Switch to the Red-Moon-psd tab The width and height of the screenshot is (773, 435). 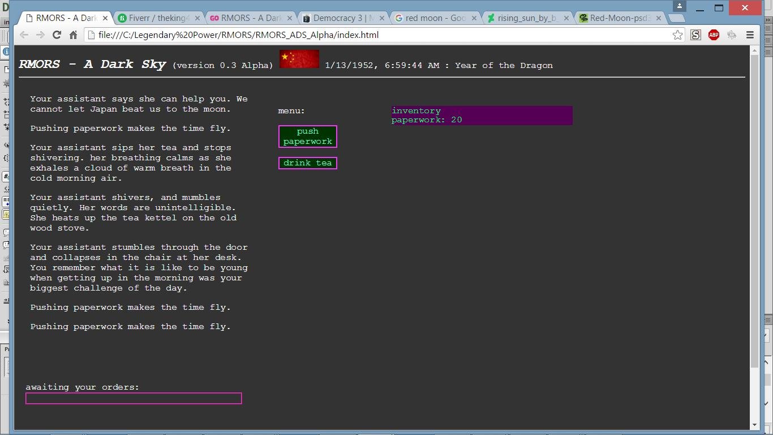(617, 18)
